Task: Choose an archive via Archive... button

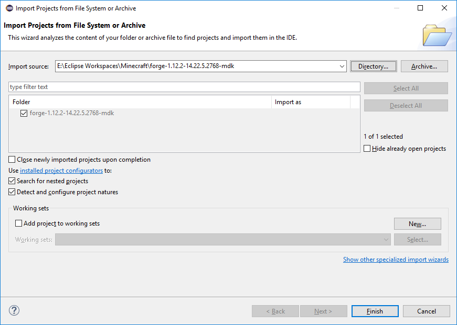Action: coord(424,66)
